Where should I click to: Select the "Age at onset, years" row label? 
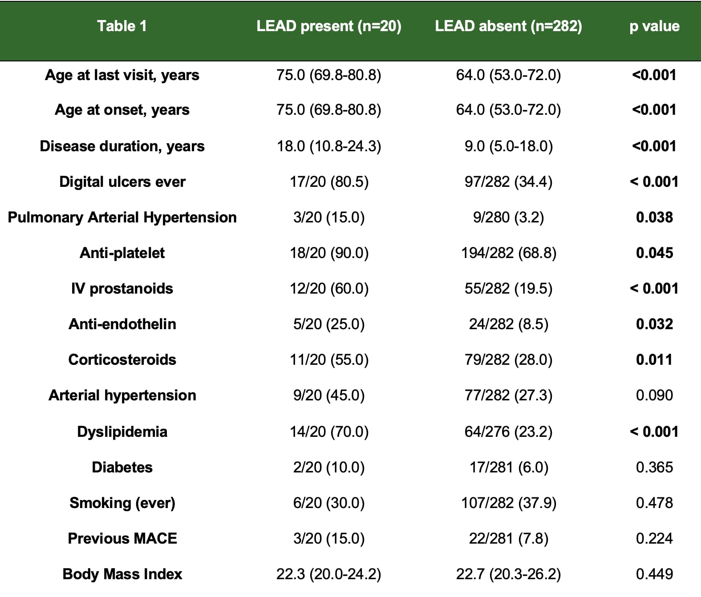coord(122,110)
